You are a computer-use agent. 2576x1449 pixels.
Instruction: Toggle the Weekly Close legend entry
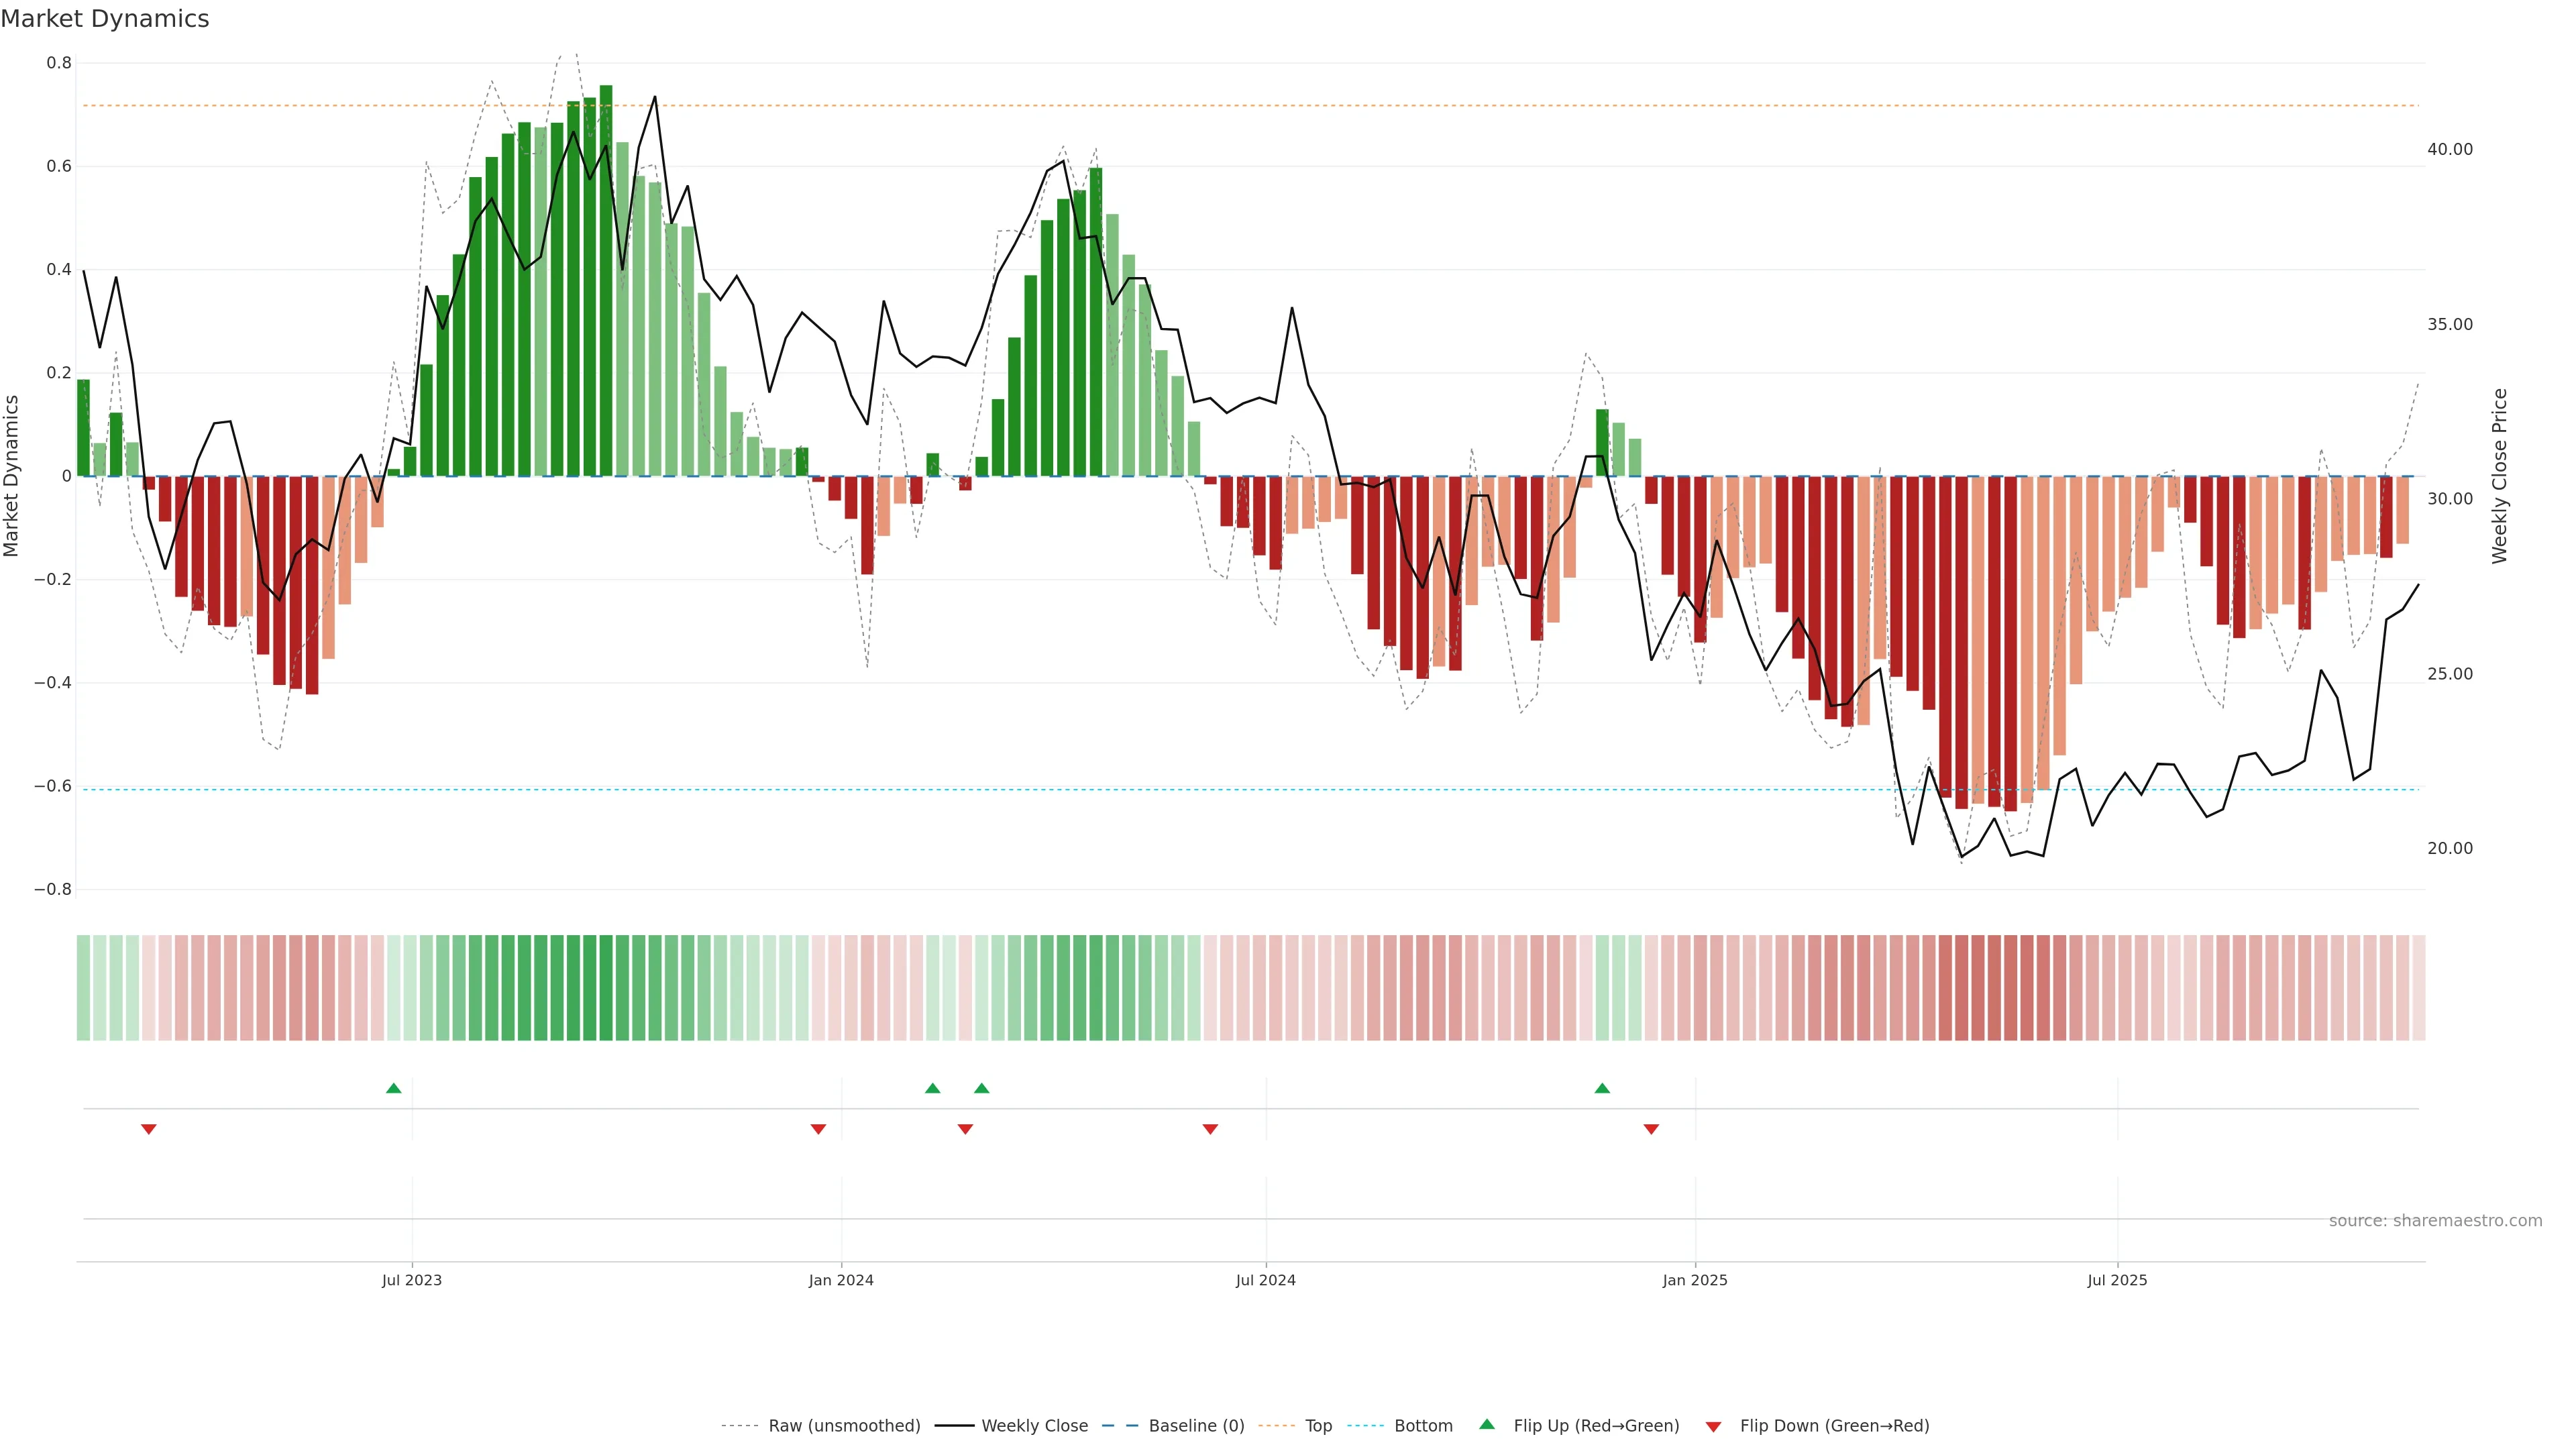[1034, 1426]
